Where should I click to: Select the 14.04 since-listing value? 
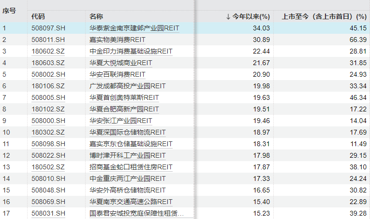tap(358, 121)
